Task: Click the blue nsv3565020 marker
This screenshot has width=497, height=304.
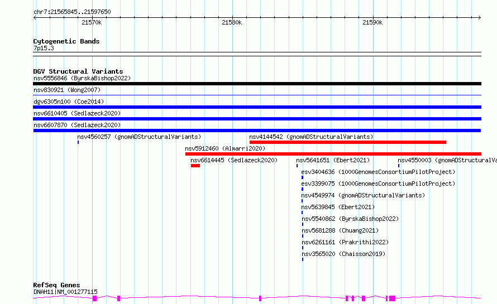Action: tap(303, 259)
